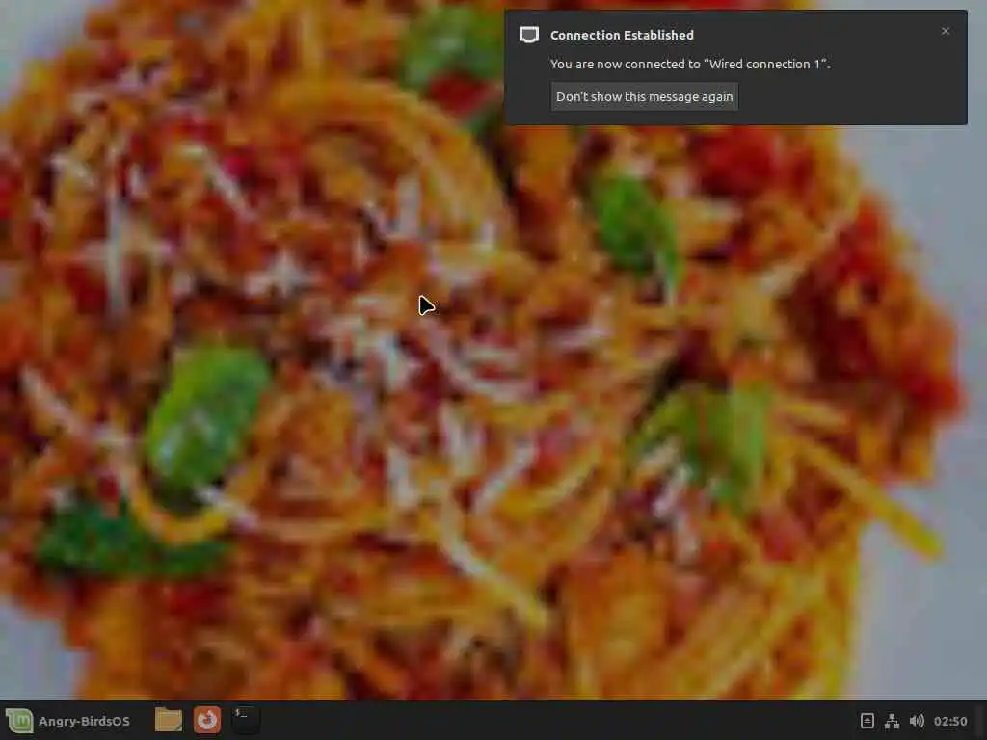
Task: Open the file manager from the panel
Action: 168,720
